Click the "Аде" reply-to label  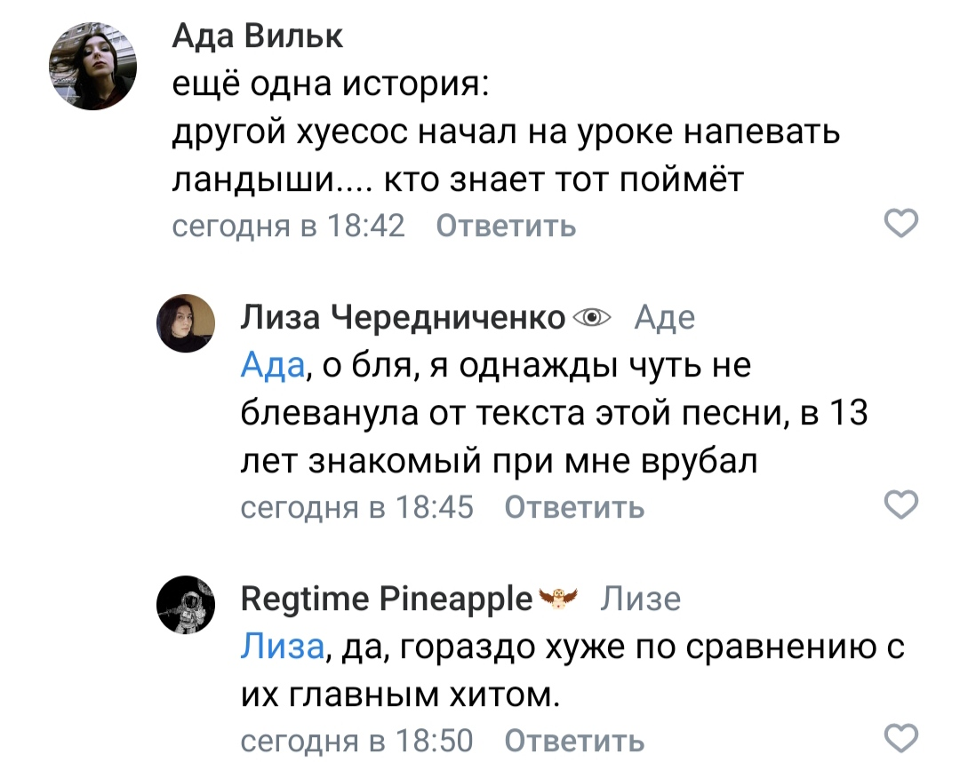[x=665, y=317]
